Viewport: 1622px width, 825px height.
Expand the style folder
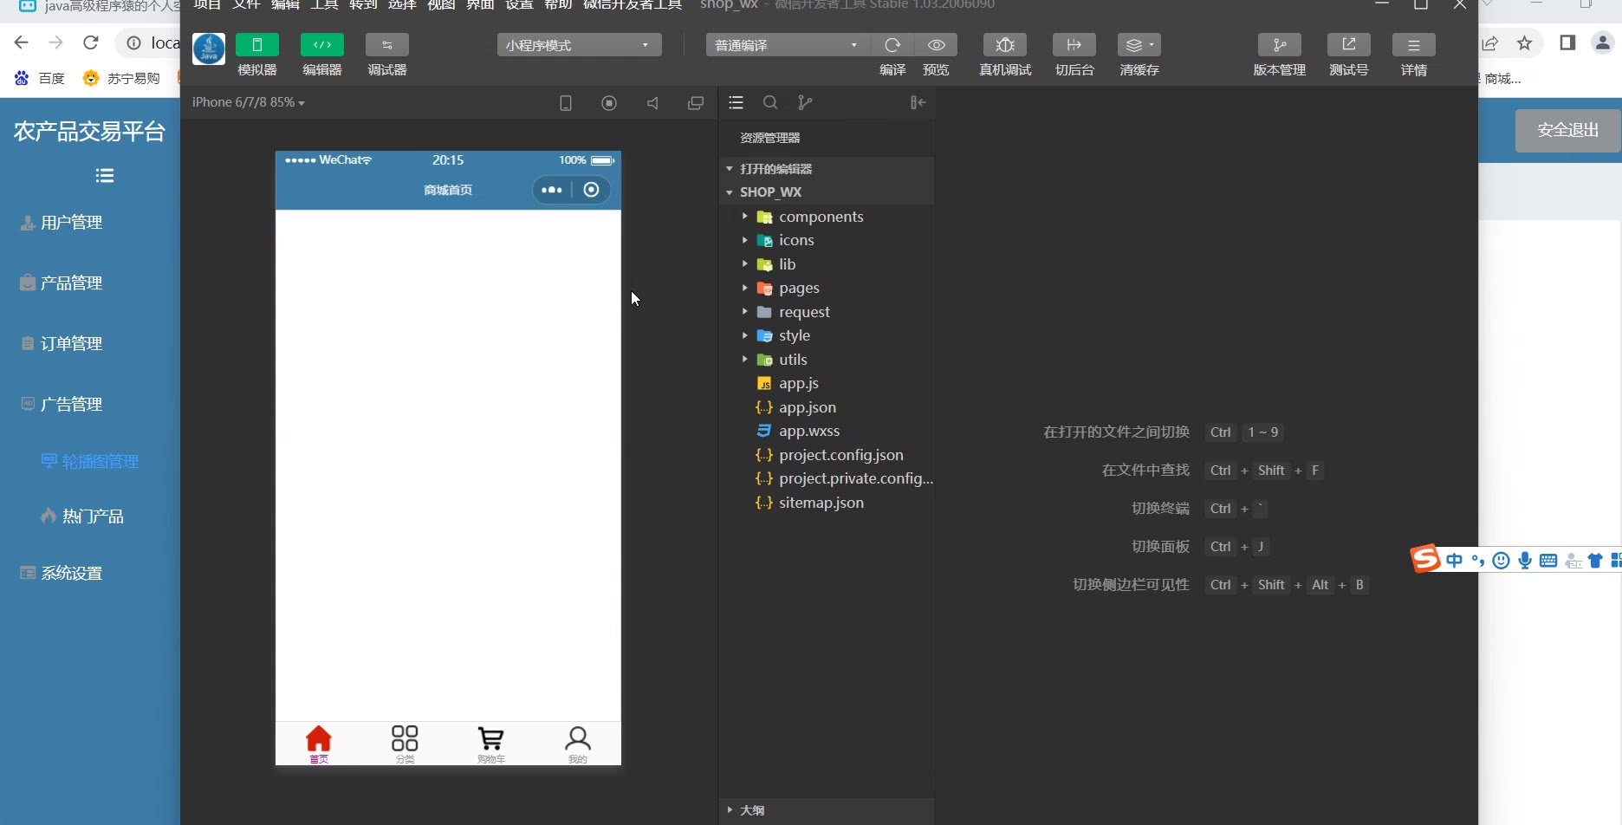[827, 335]
